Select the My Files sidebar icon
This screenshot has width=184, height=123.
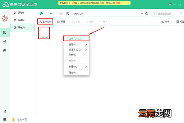(5, 32)
